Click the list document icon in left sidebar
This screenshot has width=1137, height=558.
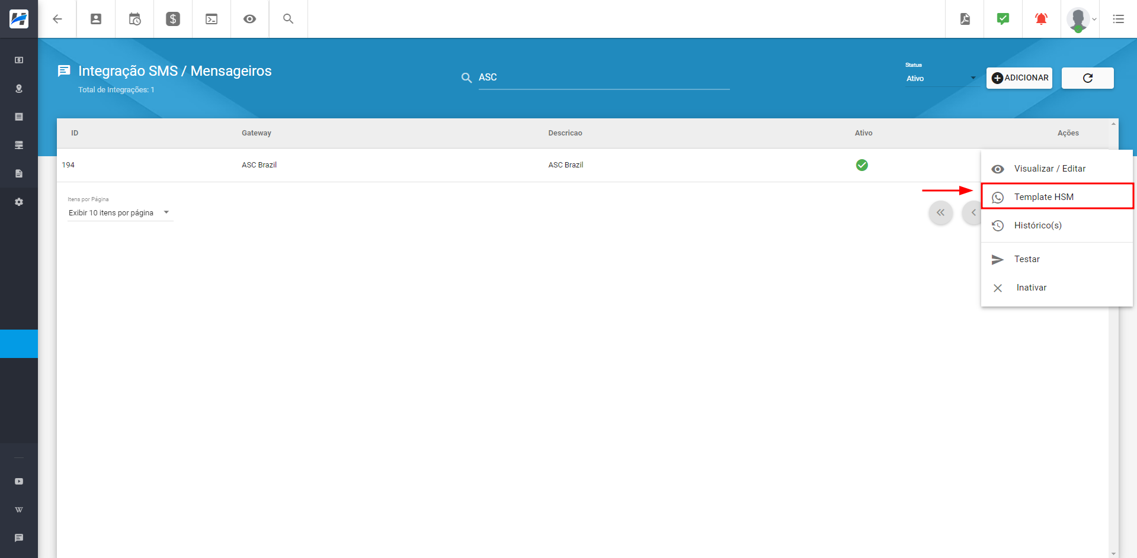click(19, 117)
